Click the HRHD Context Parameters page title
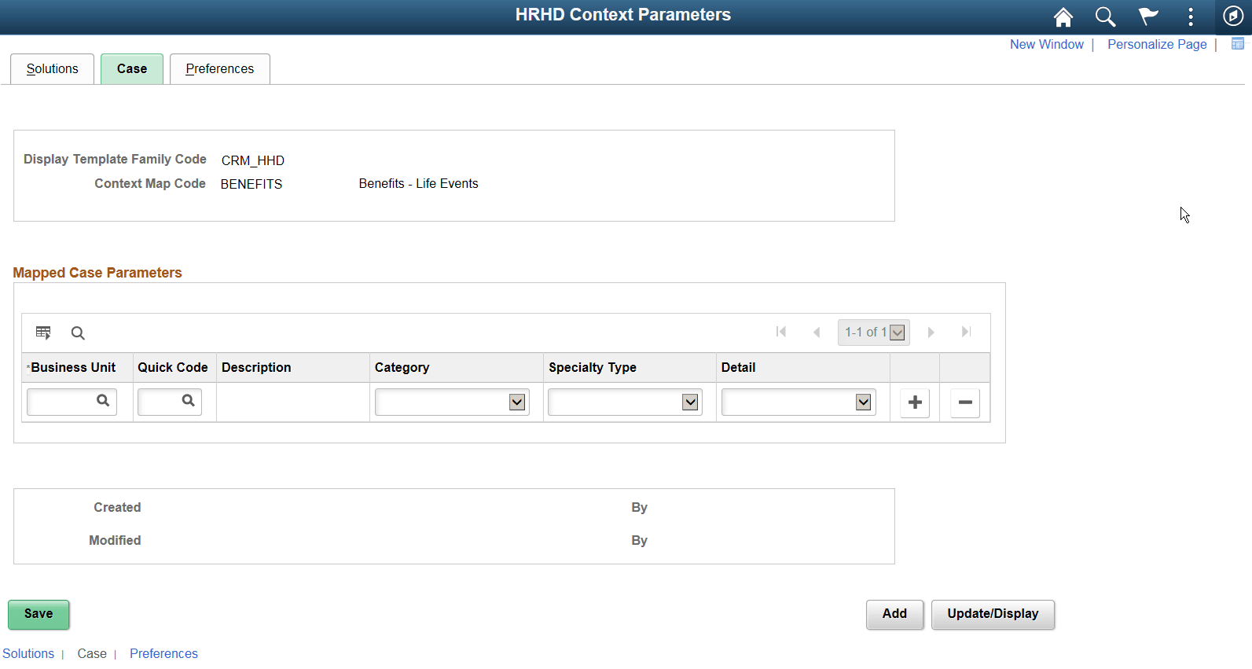Screen dimensions: 1252x669 tap(623, 15)
